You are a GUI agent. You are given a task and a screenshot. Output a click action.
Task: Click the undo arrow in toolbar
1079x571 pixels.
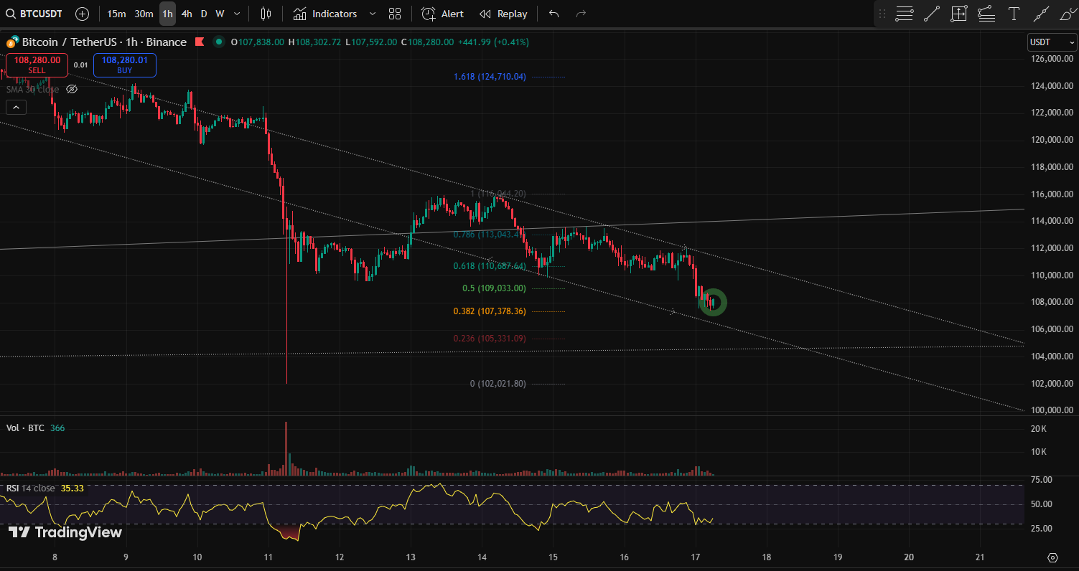coord(553,14)
